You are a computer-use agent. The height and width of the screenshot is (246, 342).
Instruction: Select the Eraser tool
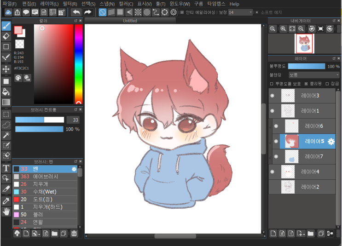pos(6,36)
